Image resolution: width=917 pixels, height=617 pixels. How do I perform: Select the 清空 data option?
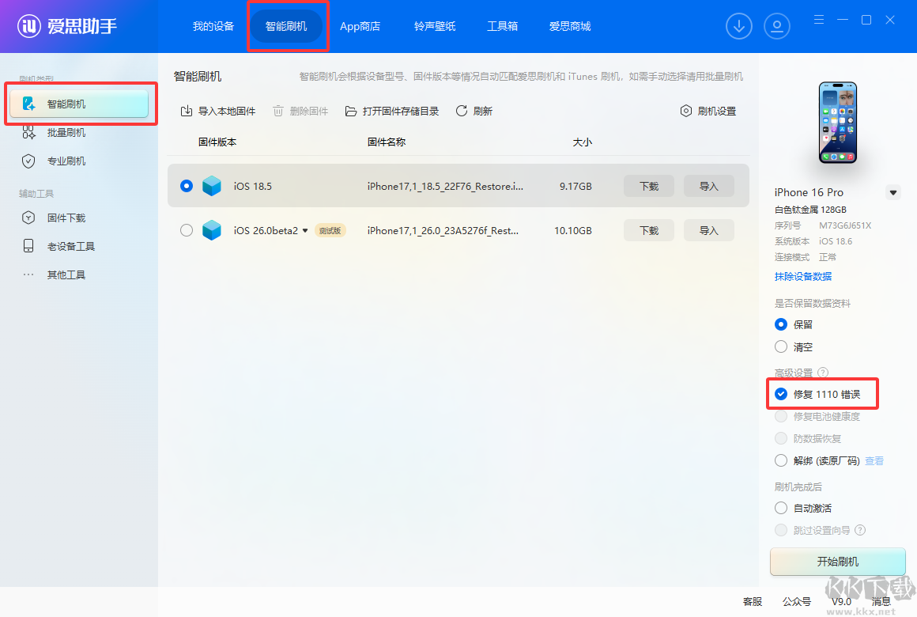pos(781,346)
